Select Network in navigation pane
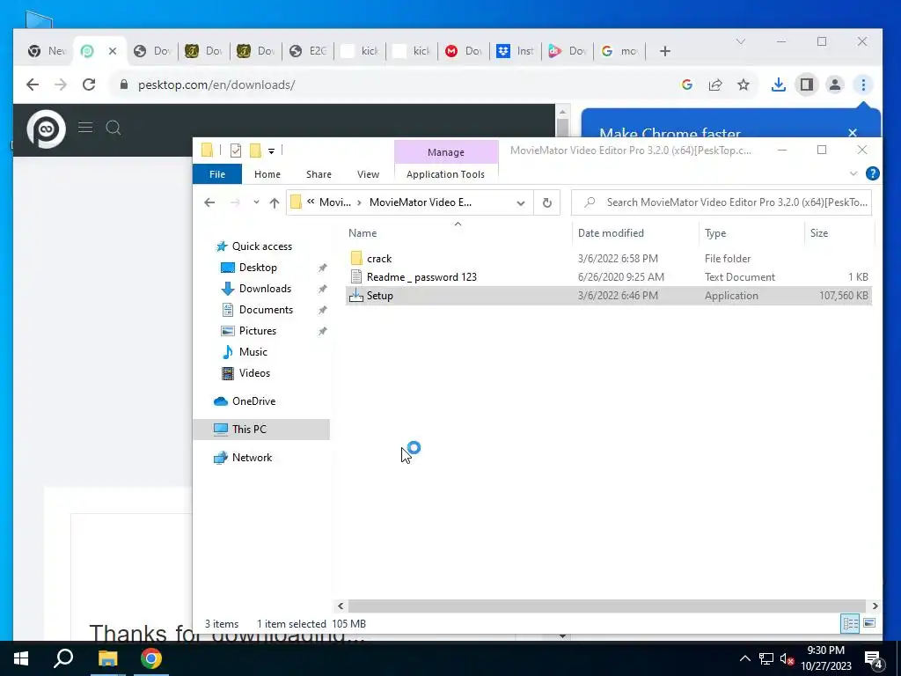Screen dimensions: 901x676 (252, 458)
